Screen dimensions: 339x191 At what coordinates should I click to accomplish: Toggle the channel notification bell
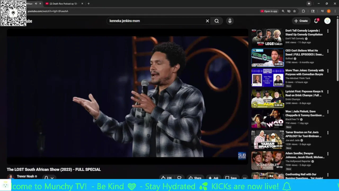tap(46, 178)
